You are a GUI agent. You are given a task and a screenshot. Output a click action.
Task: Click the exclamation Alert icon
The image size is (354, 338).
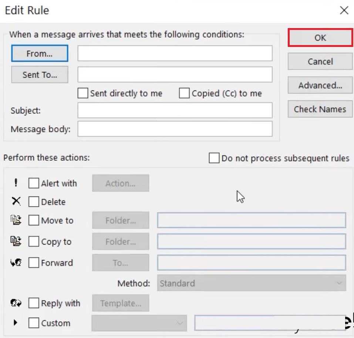pyautogui.click(x=16, y=182)
